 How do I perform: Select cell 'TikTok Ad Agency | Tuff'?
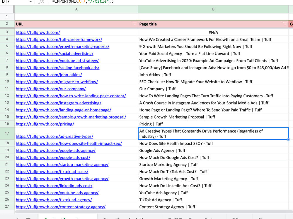tap(213, 200)
